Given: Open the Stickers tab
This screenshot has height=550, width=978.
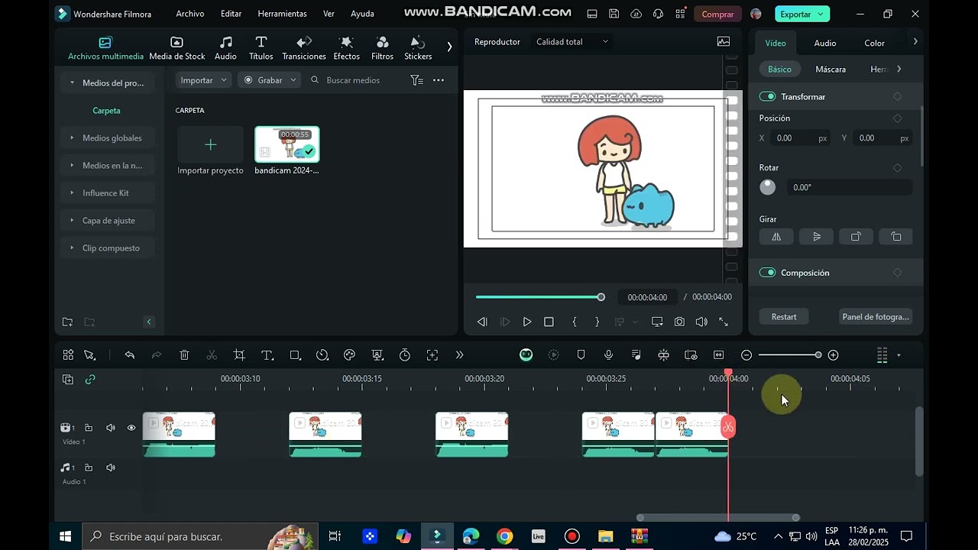Looking at the screenshot, I should 418,48.
